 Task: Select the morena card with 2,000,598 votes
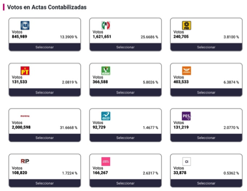[45, 138]
